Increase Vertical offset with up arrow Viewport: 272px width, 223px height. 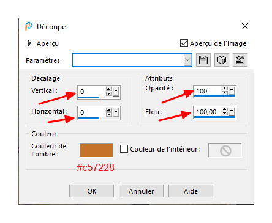[x=109, y=89]
